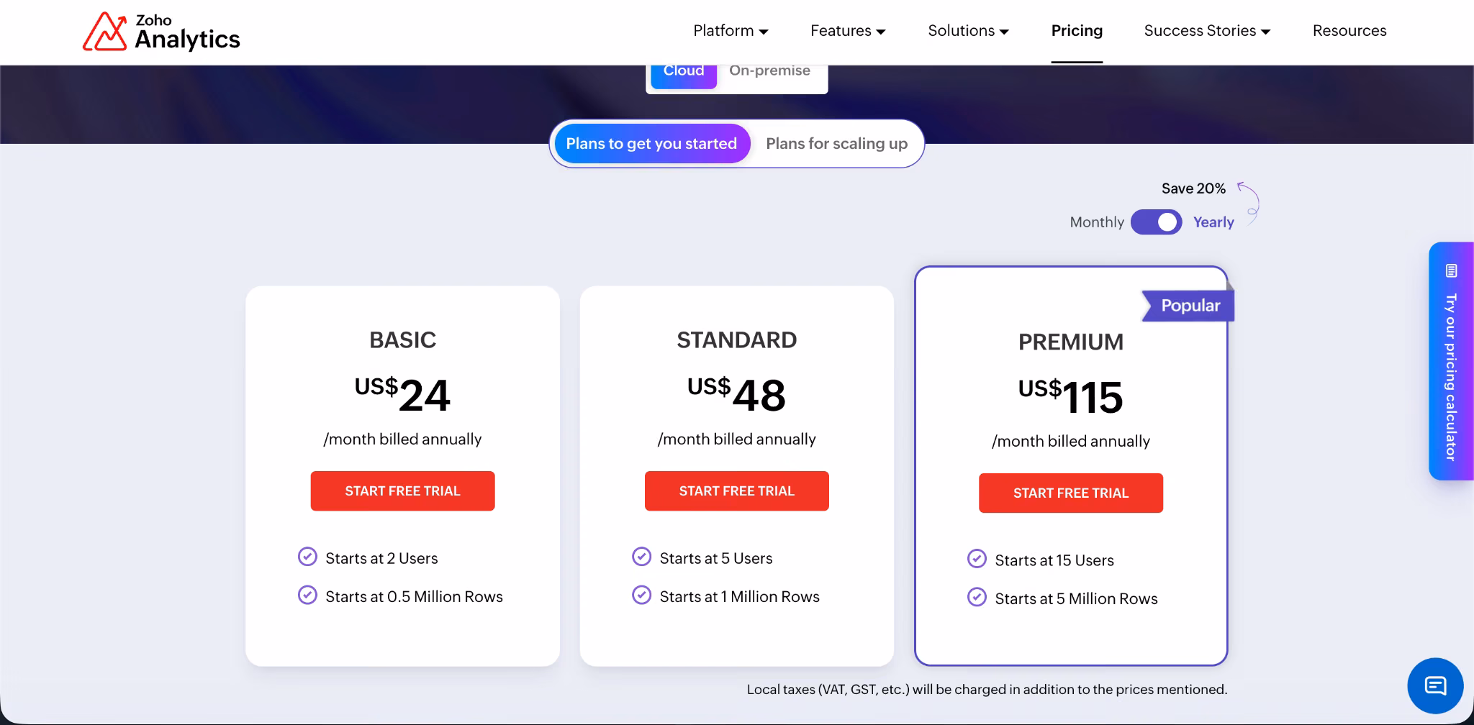Viewport: 1474px width, 725px height.
Task: Click the US$48 price
Action: point(736,394)
